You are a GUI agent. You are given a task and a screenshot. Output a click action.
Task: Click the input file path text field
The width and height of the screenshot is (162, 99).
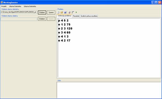[x=19, y=12]
